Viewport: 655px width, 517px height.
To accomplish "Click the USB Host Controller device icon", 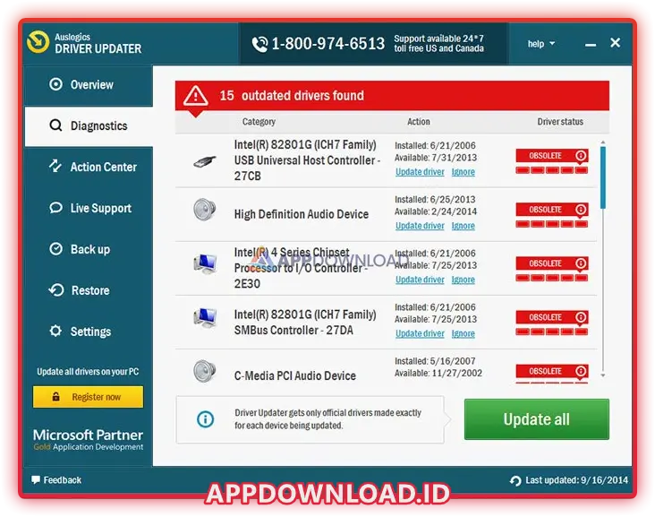I will [x=204, y=161].
